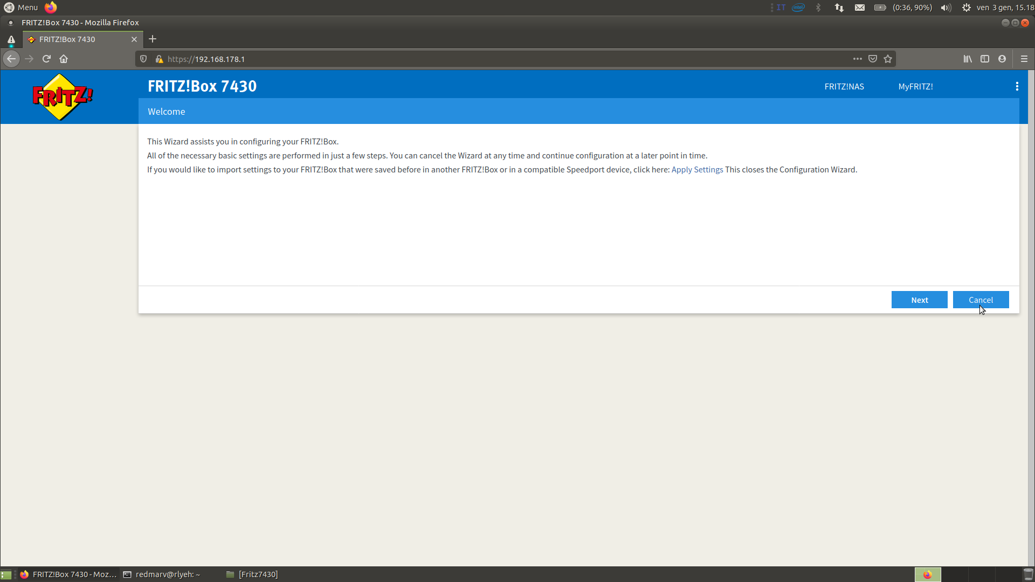Open the Firefox account icon
Image resolution: width=1035 pixels, height=582 pixels.
[1002, 59]
